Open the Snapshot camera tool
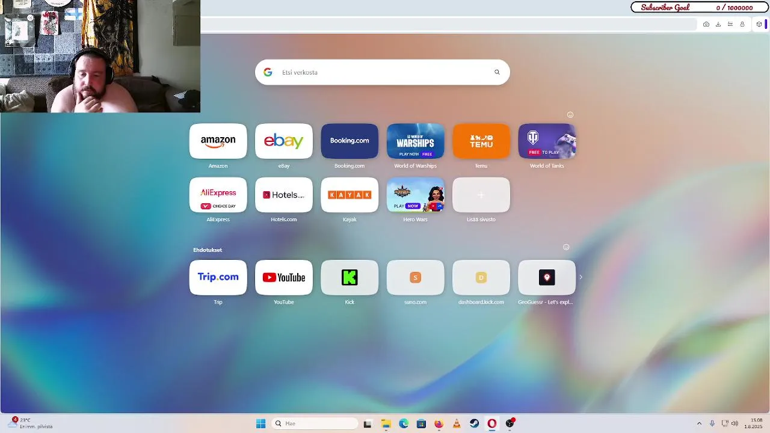770x433 pixels. click(x=706, y=24)
